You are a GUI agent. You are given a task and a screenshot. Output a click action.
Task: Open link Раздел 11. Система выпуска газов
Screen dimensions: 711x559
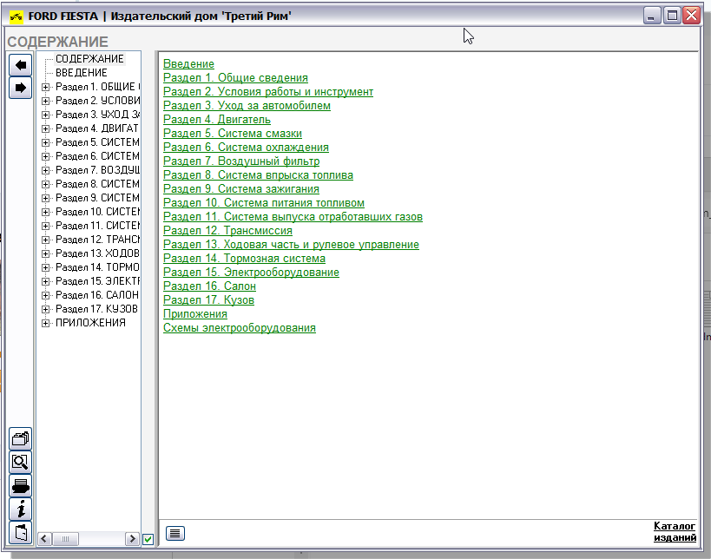[293, 217]
